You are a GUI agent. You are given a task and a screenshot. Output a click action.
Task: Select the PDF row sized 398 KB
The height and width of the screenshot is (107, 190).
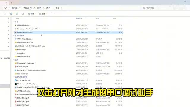(x=69, y=105)
